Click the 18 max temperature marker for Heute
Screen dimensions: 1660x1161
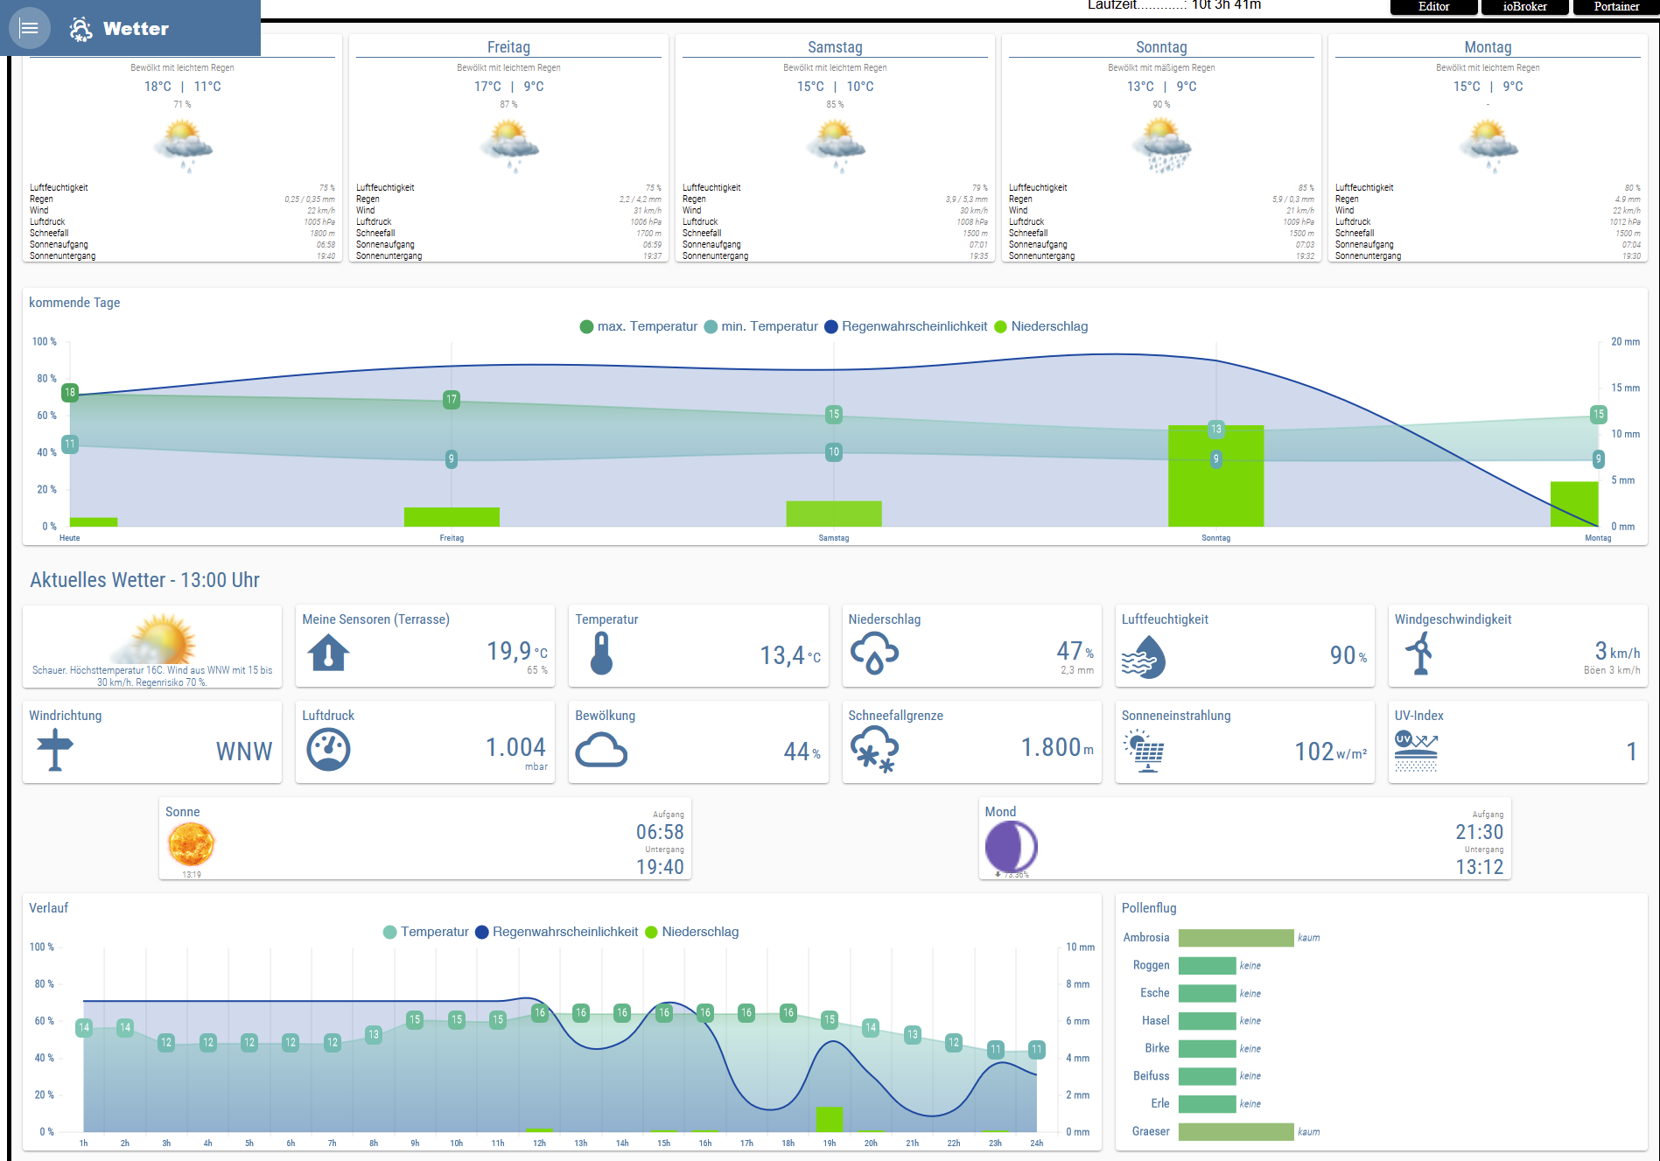point(70,393)
